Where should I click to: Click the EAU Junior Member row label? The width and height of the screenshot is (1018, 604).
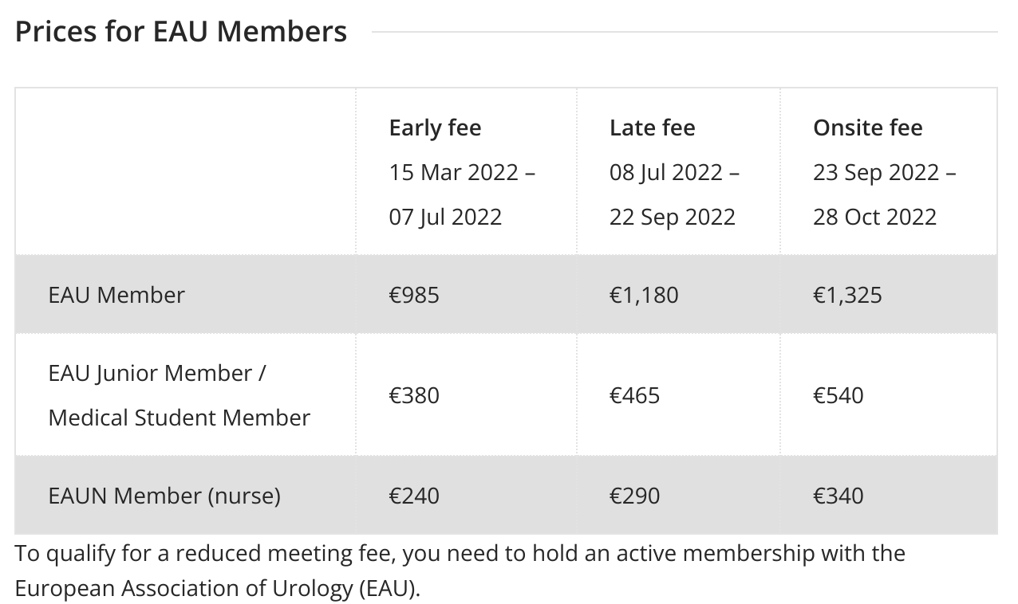(180, 395)
